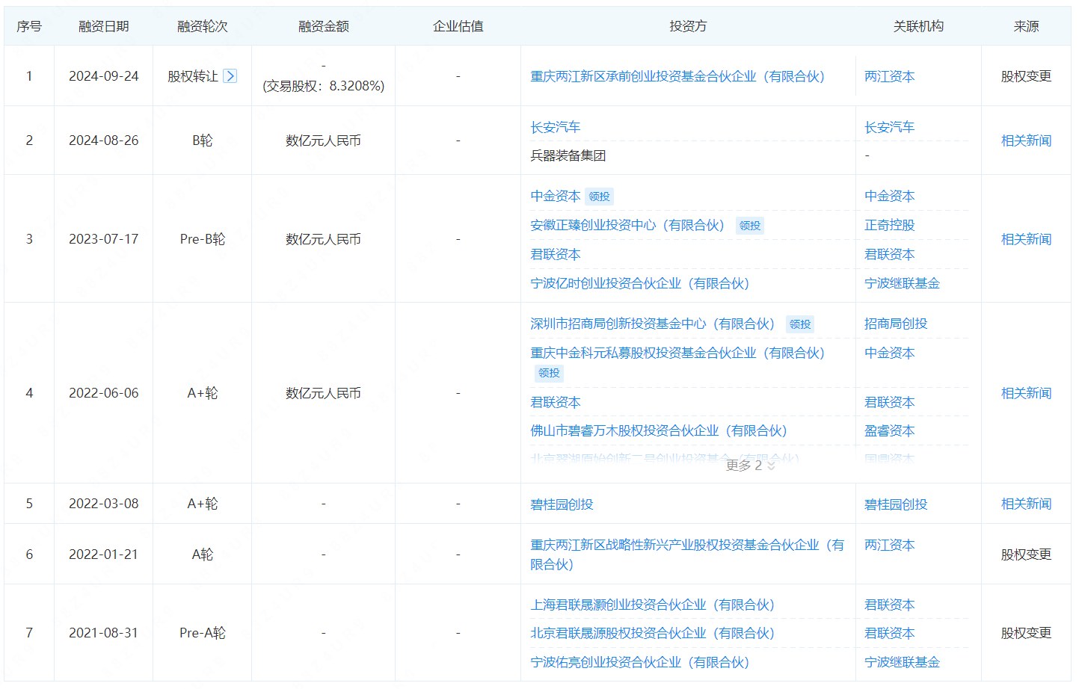Click 领投 tag beside 深圳市招商局创新投资基金中心

tap(800, 324)
